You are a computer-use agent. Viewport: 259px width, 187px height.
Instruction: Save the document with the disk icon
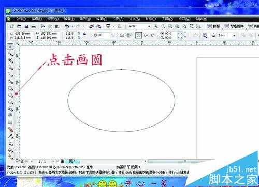(26, 26)
